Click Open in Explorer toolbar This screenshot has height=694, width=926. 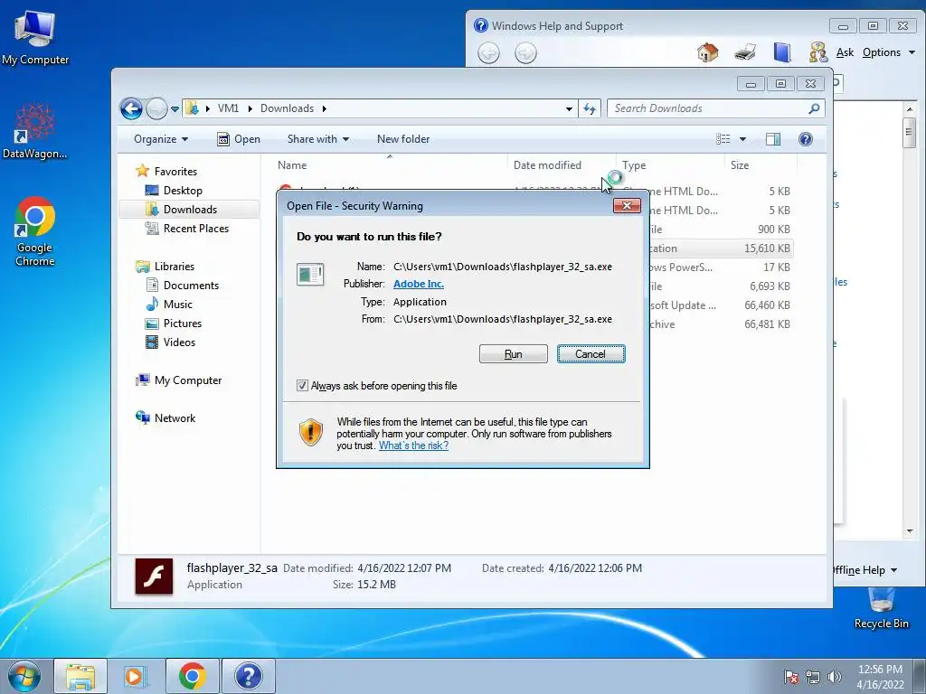[x=239, y=139]
